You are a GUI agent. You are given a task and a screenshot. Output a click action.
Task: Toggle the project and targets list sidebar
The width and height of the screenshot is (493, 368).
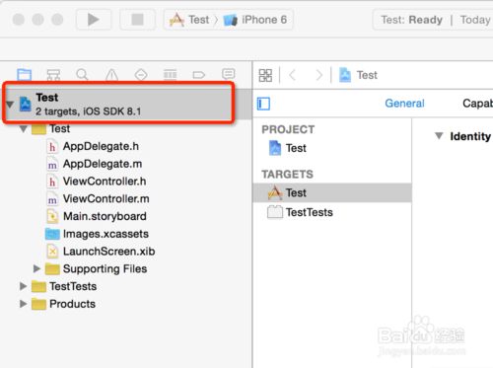[263, 104]
